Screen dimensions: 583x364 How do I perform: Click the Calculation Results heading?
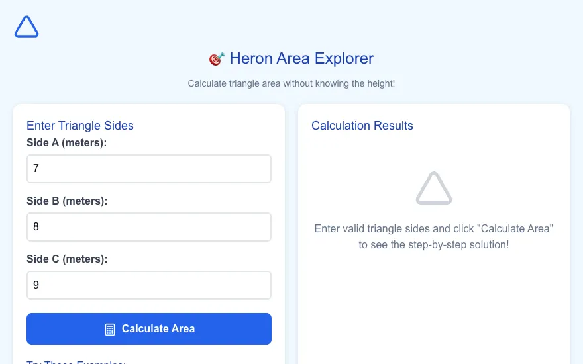point(362,126)
